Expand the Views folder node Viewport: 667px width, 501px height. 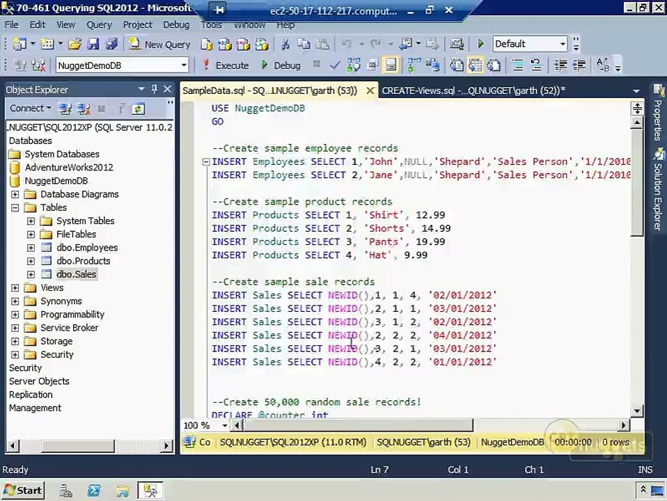pyautogui.click(x=15, y=288)
